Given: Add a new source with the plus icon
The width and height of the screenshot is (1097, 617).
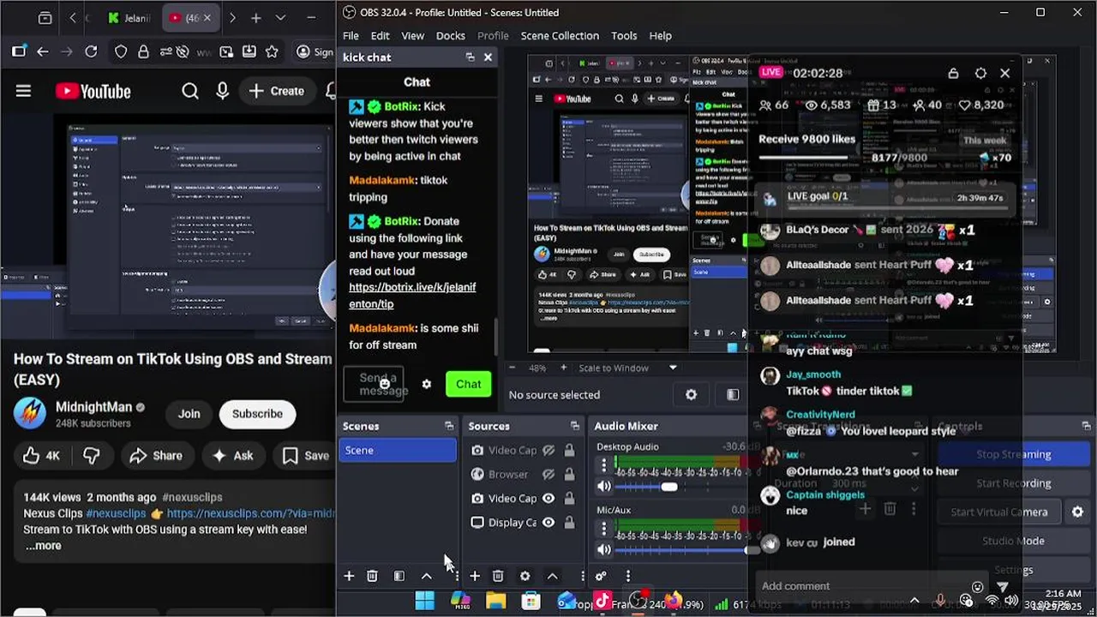Looking at the screenshot, I should [475, 576].
